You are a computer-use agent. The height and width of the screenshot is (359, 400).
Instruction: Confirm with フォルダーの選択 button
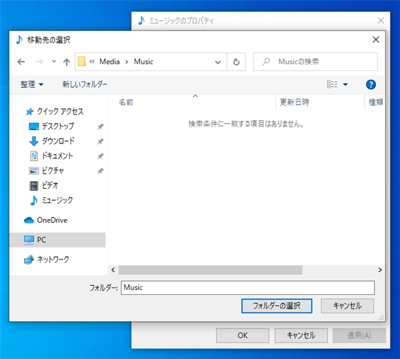point(277,306)
